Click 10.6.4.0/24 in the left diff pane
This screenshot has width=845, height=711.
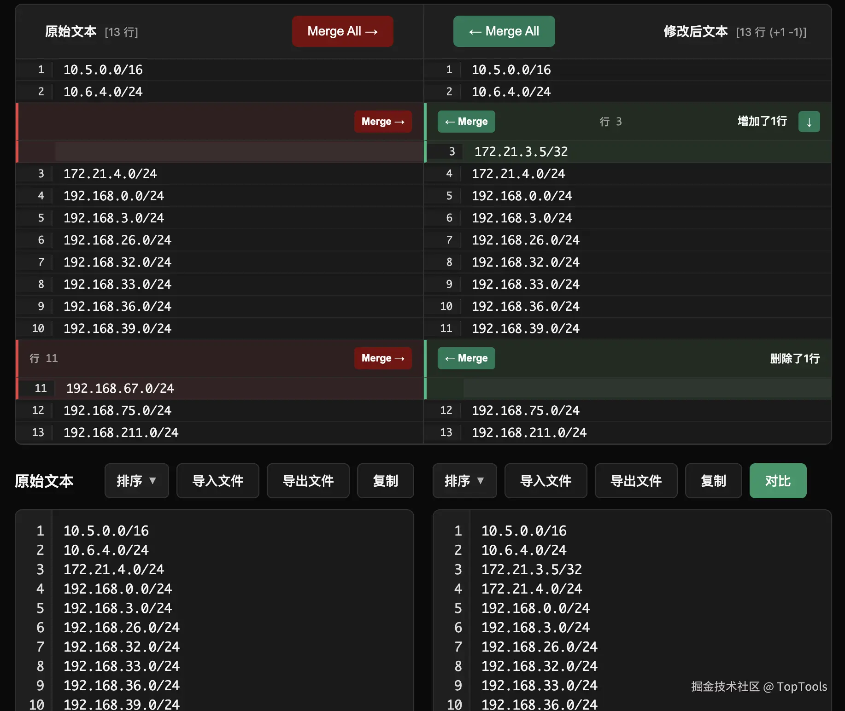[103, 92]
